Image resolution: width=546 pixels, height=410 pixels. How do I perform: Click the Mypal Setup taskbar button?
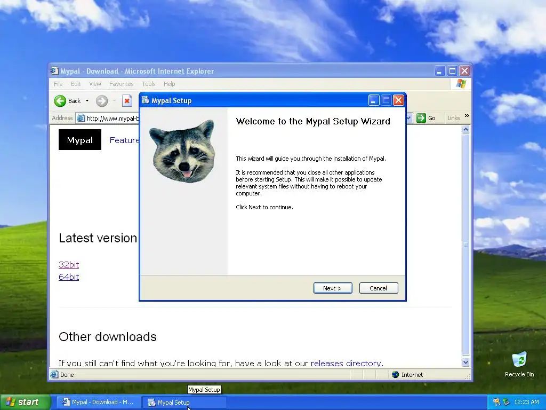pos(184,403)
